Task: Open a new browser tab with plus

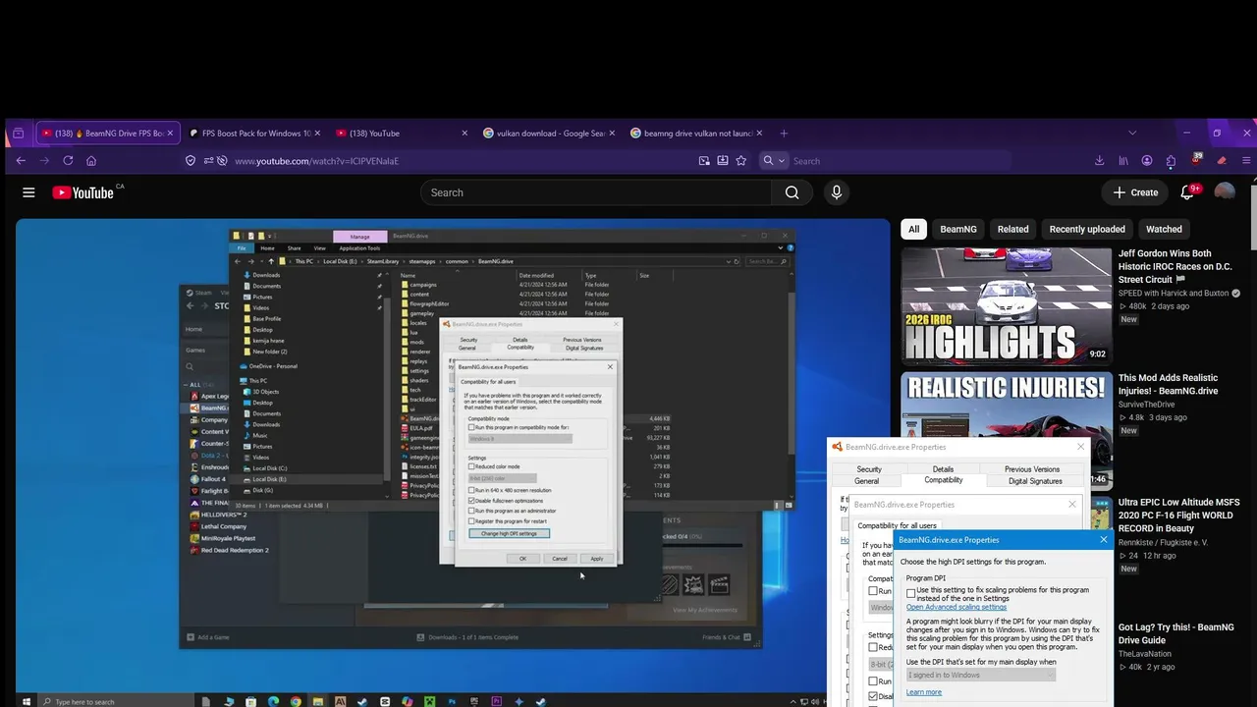Action: [784, 134]
